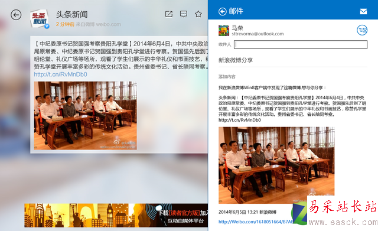The width and height of the screenshot is (378, 231).
Task: Click the 邮件 panel title
Action: 236,11
